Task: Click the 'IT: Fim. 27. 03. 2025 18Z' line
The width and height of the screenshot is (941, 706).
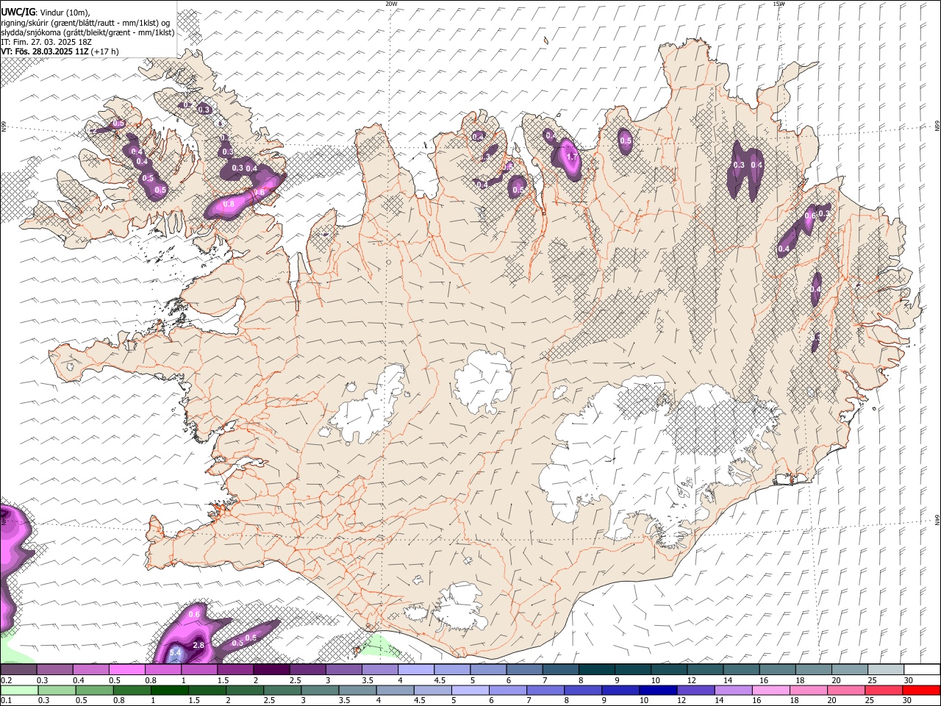Action: point(46,42)
